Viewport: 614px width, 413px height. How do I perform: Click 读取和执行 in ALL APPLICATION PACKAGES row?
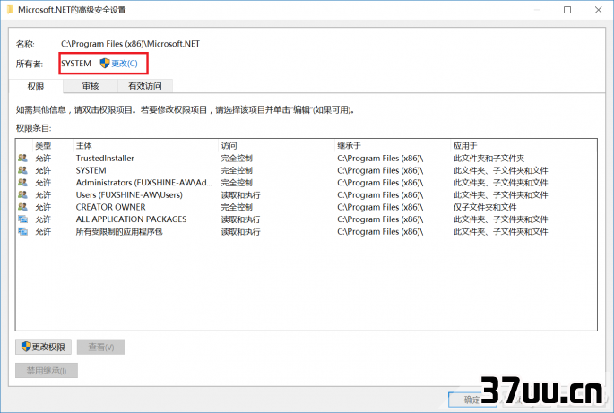point(240,219)
